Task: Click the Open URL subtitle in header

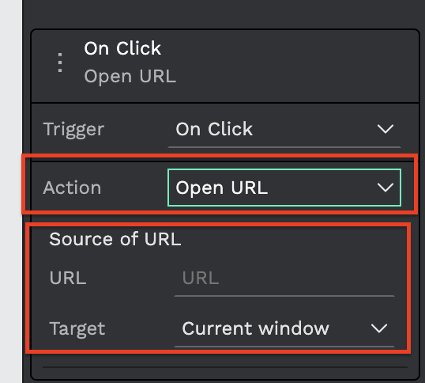Action: [x=130, y=76]
